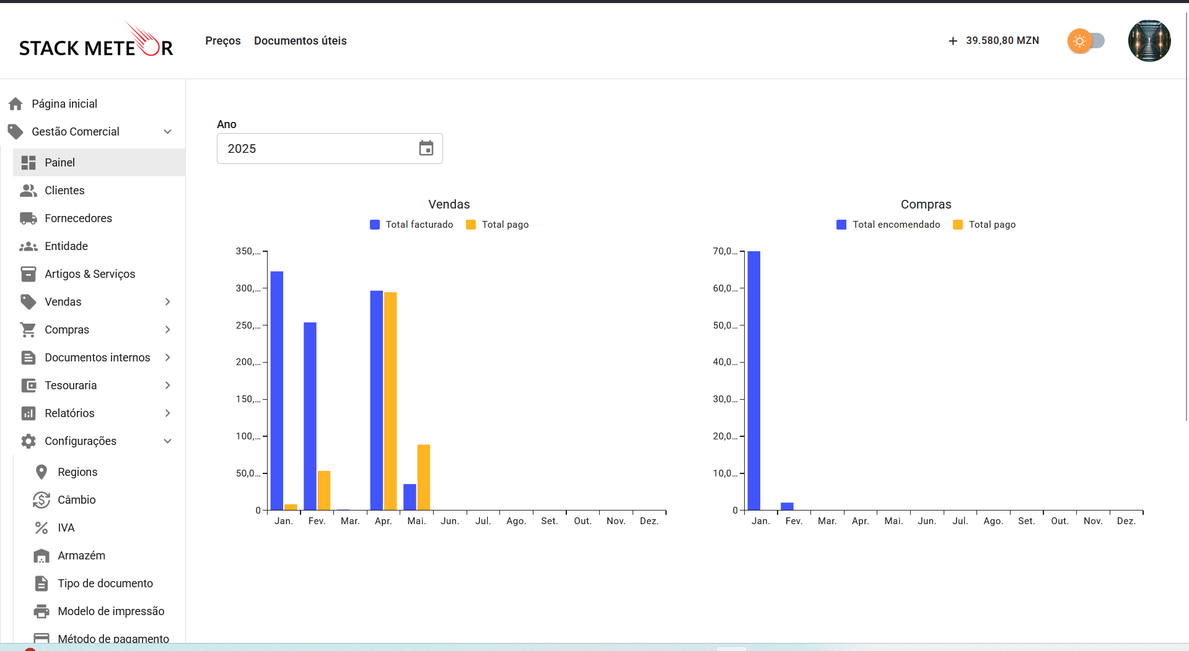The height and width of the screenshot is (651, 1189).
Task: Click the 39.580,80 MZN balance
Action: click(1003, 41)
